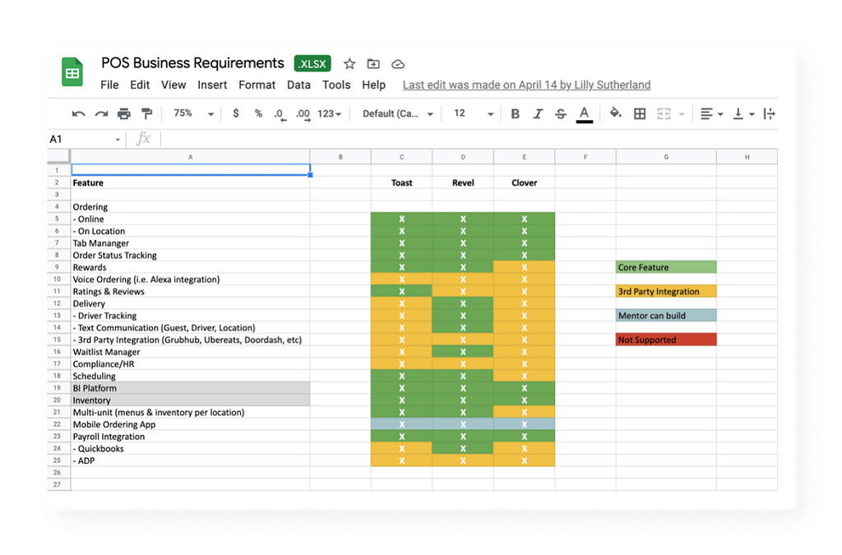Viewport: 842px width, 555px height.
Task: Expand the merge cells dropdown arrow
Action: [682, 114]
